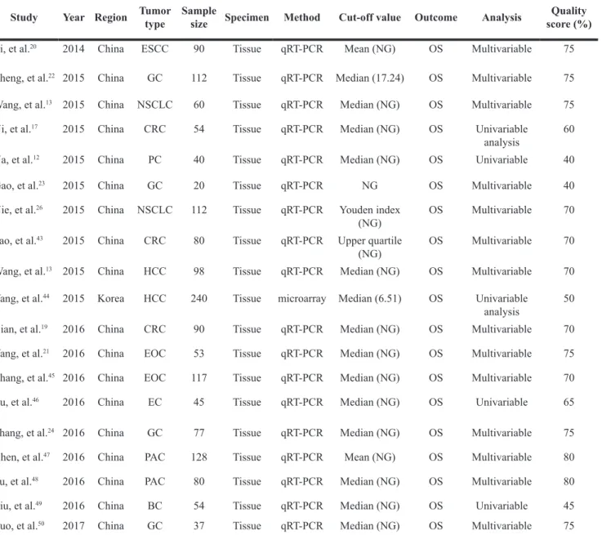
Task: Select the "2017" year cell
Action: pyautogui.click(x=74, y=525)
